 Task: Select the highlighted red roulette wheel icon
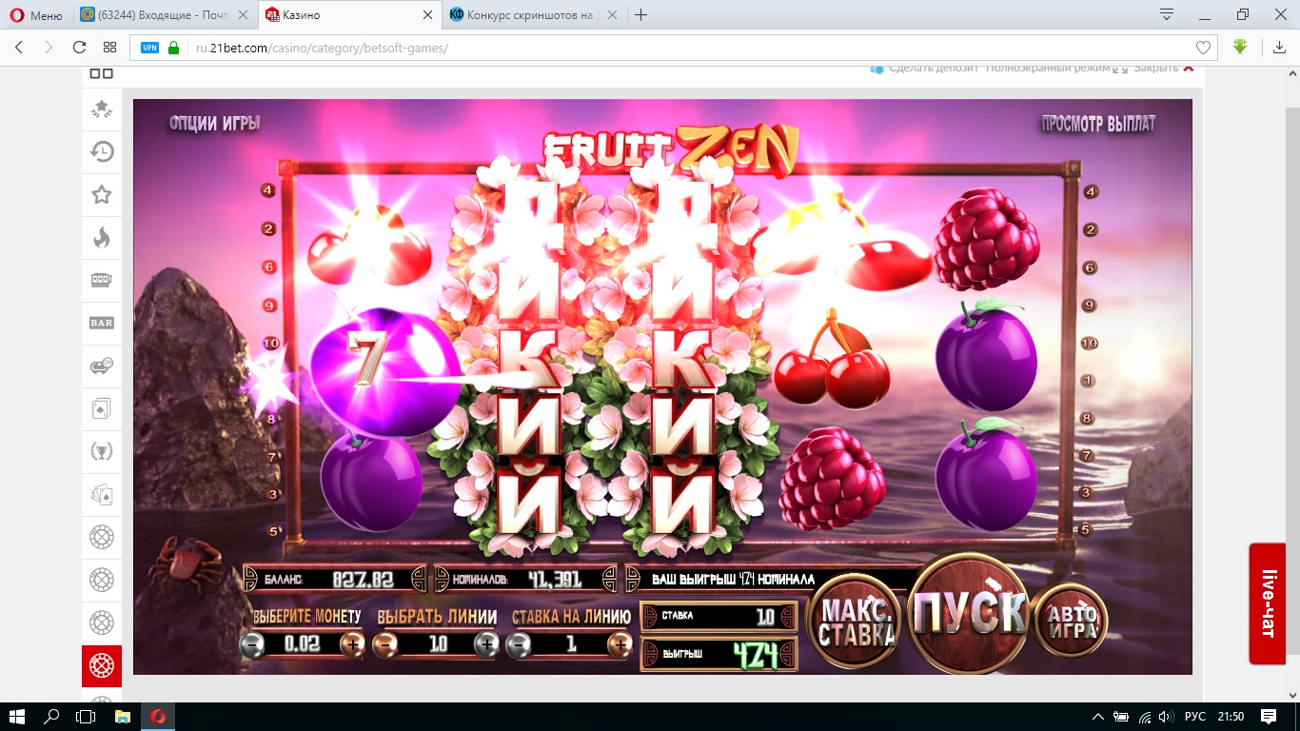[x=102, y=665]
